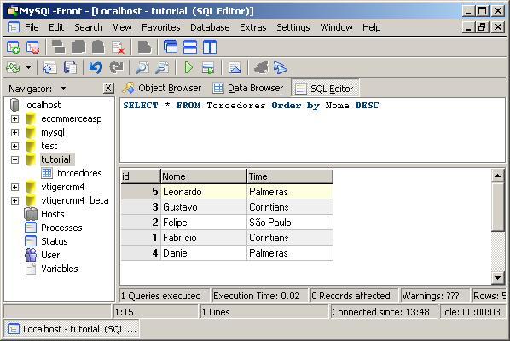Close connection icon with red mark

coord(33,48)
